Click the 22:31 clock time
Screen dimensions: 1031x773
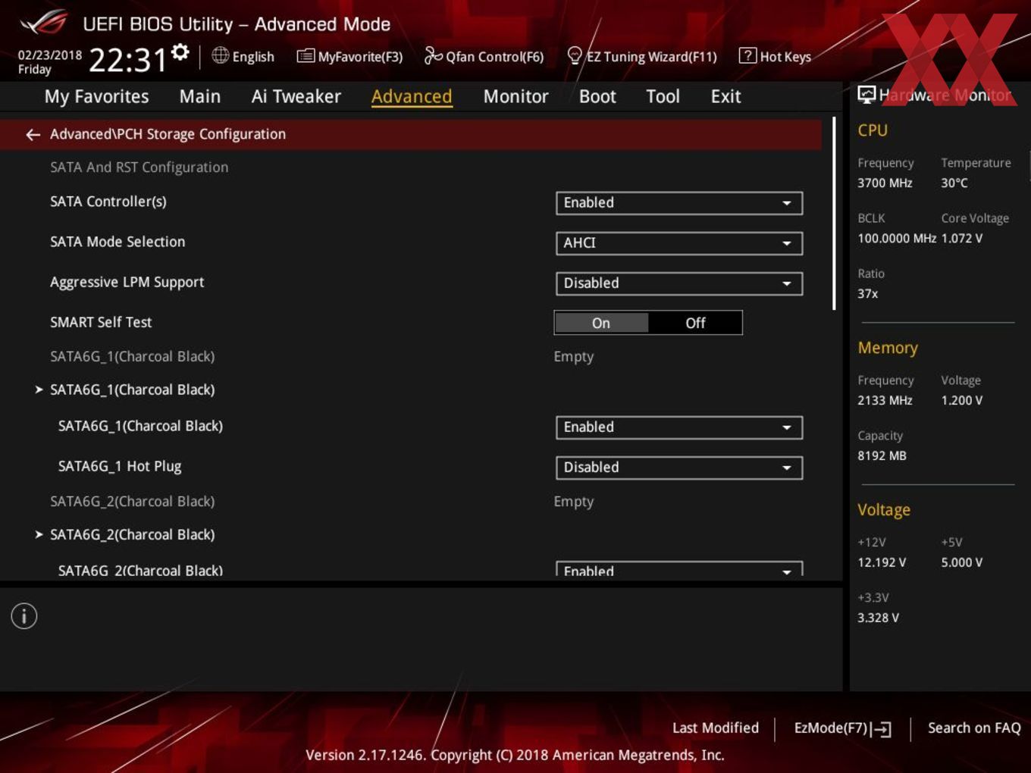pyautogui.click(x=127, y=60)
